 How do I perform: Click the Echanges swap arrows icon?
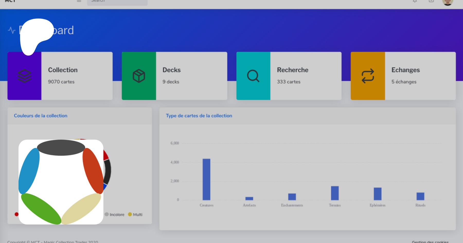[x=368, y=76]
